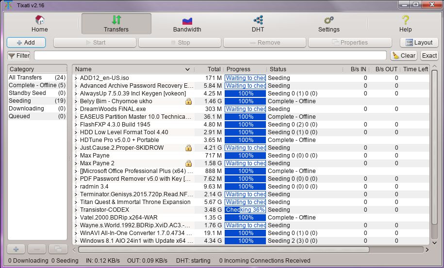Expand the AlwaysUp 7.5.0.39 transfer row

[x=76, y=94]
